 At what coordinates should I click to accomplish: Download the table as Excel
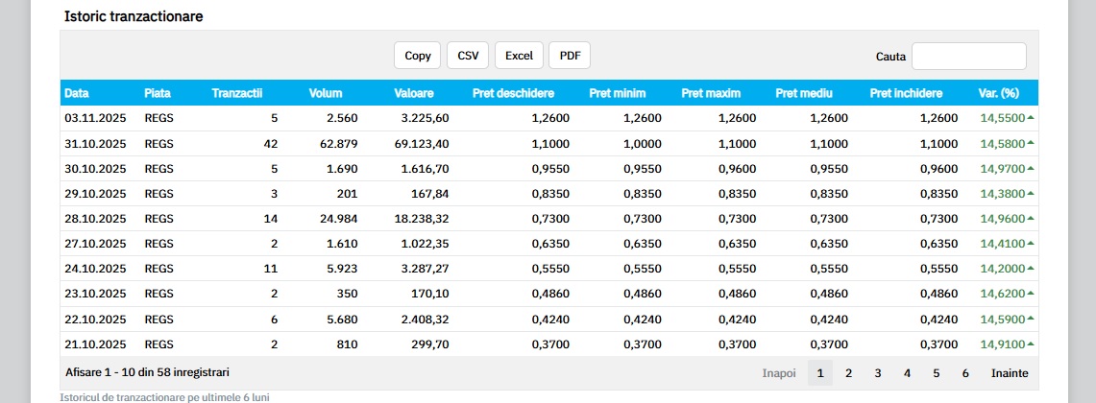519,56
